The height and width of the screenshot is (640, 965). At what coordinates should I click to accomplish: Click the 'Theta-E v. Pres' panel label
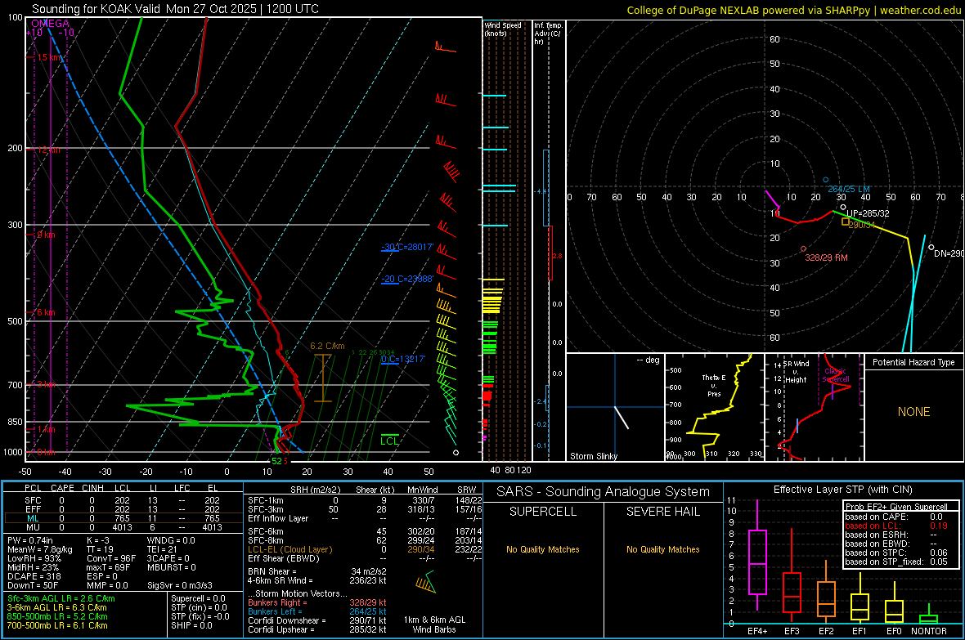click(x=713, y=385)
